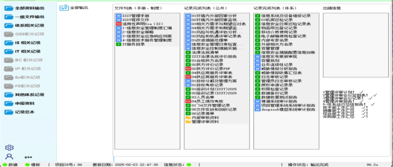This screenshot has height=167, width=393.
Task: Click the folder icon of IS 相关记录
Action: [x=9, y=43]
